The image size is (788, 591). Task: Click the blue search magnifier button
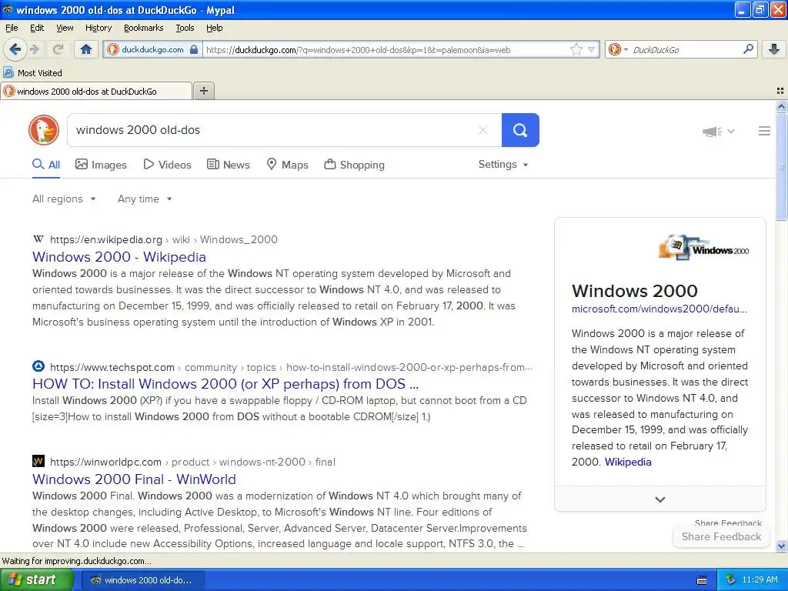click(520, 130)
